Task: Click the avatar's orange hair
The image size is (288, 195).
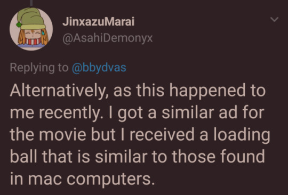Action: pyautogui.click(x=21, y=37)
